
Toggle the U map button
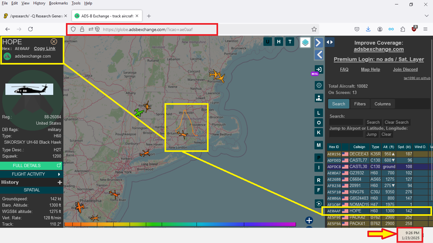(x=268, y=41)
